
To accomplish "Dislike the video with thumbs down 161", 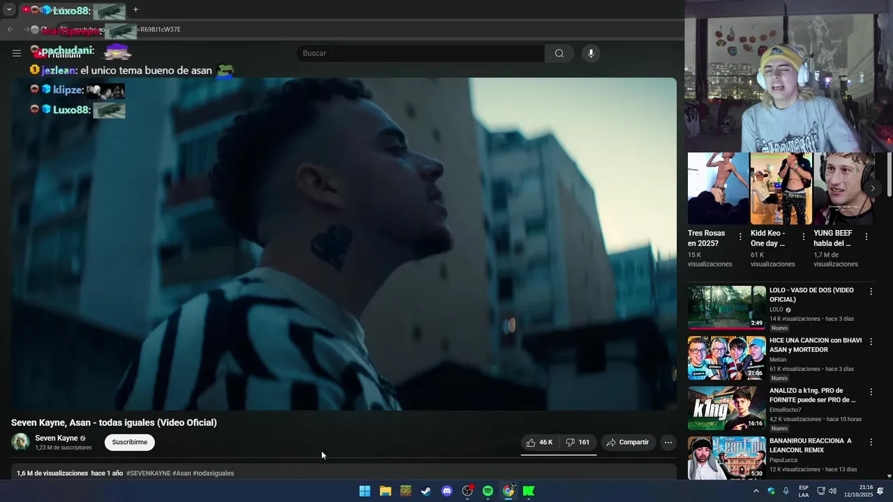I will 578,442.
